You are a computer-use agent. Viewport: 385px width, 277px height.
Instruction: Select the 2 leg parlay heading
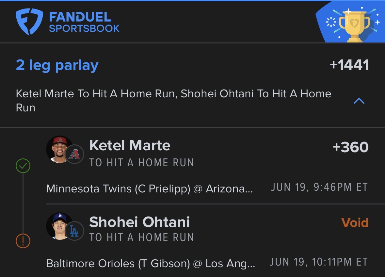pos(57,66)
